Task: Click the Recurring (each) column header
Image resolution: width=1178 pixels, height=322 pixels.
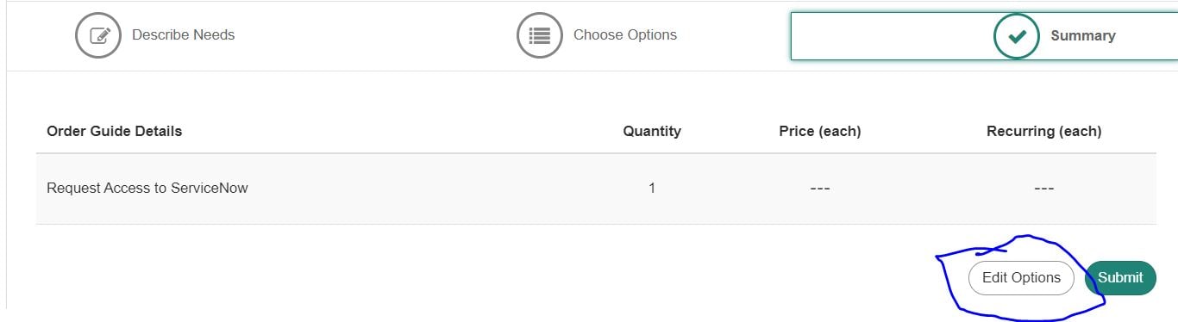Action: (1044, 132)
